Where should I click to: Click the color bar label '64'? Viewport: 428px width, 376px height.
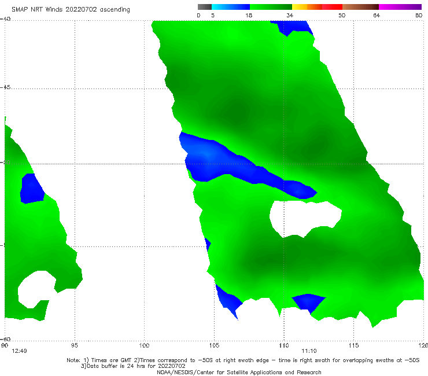[377, 15]
